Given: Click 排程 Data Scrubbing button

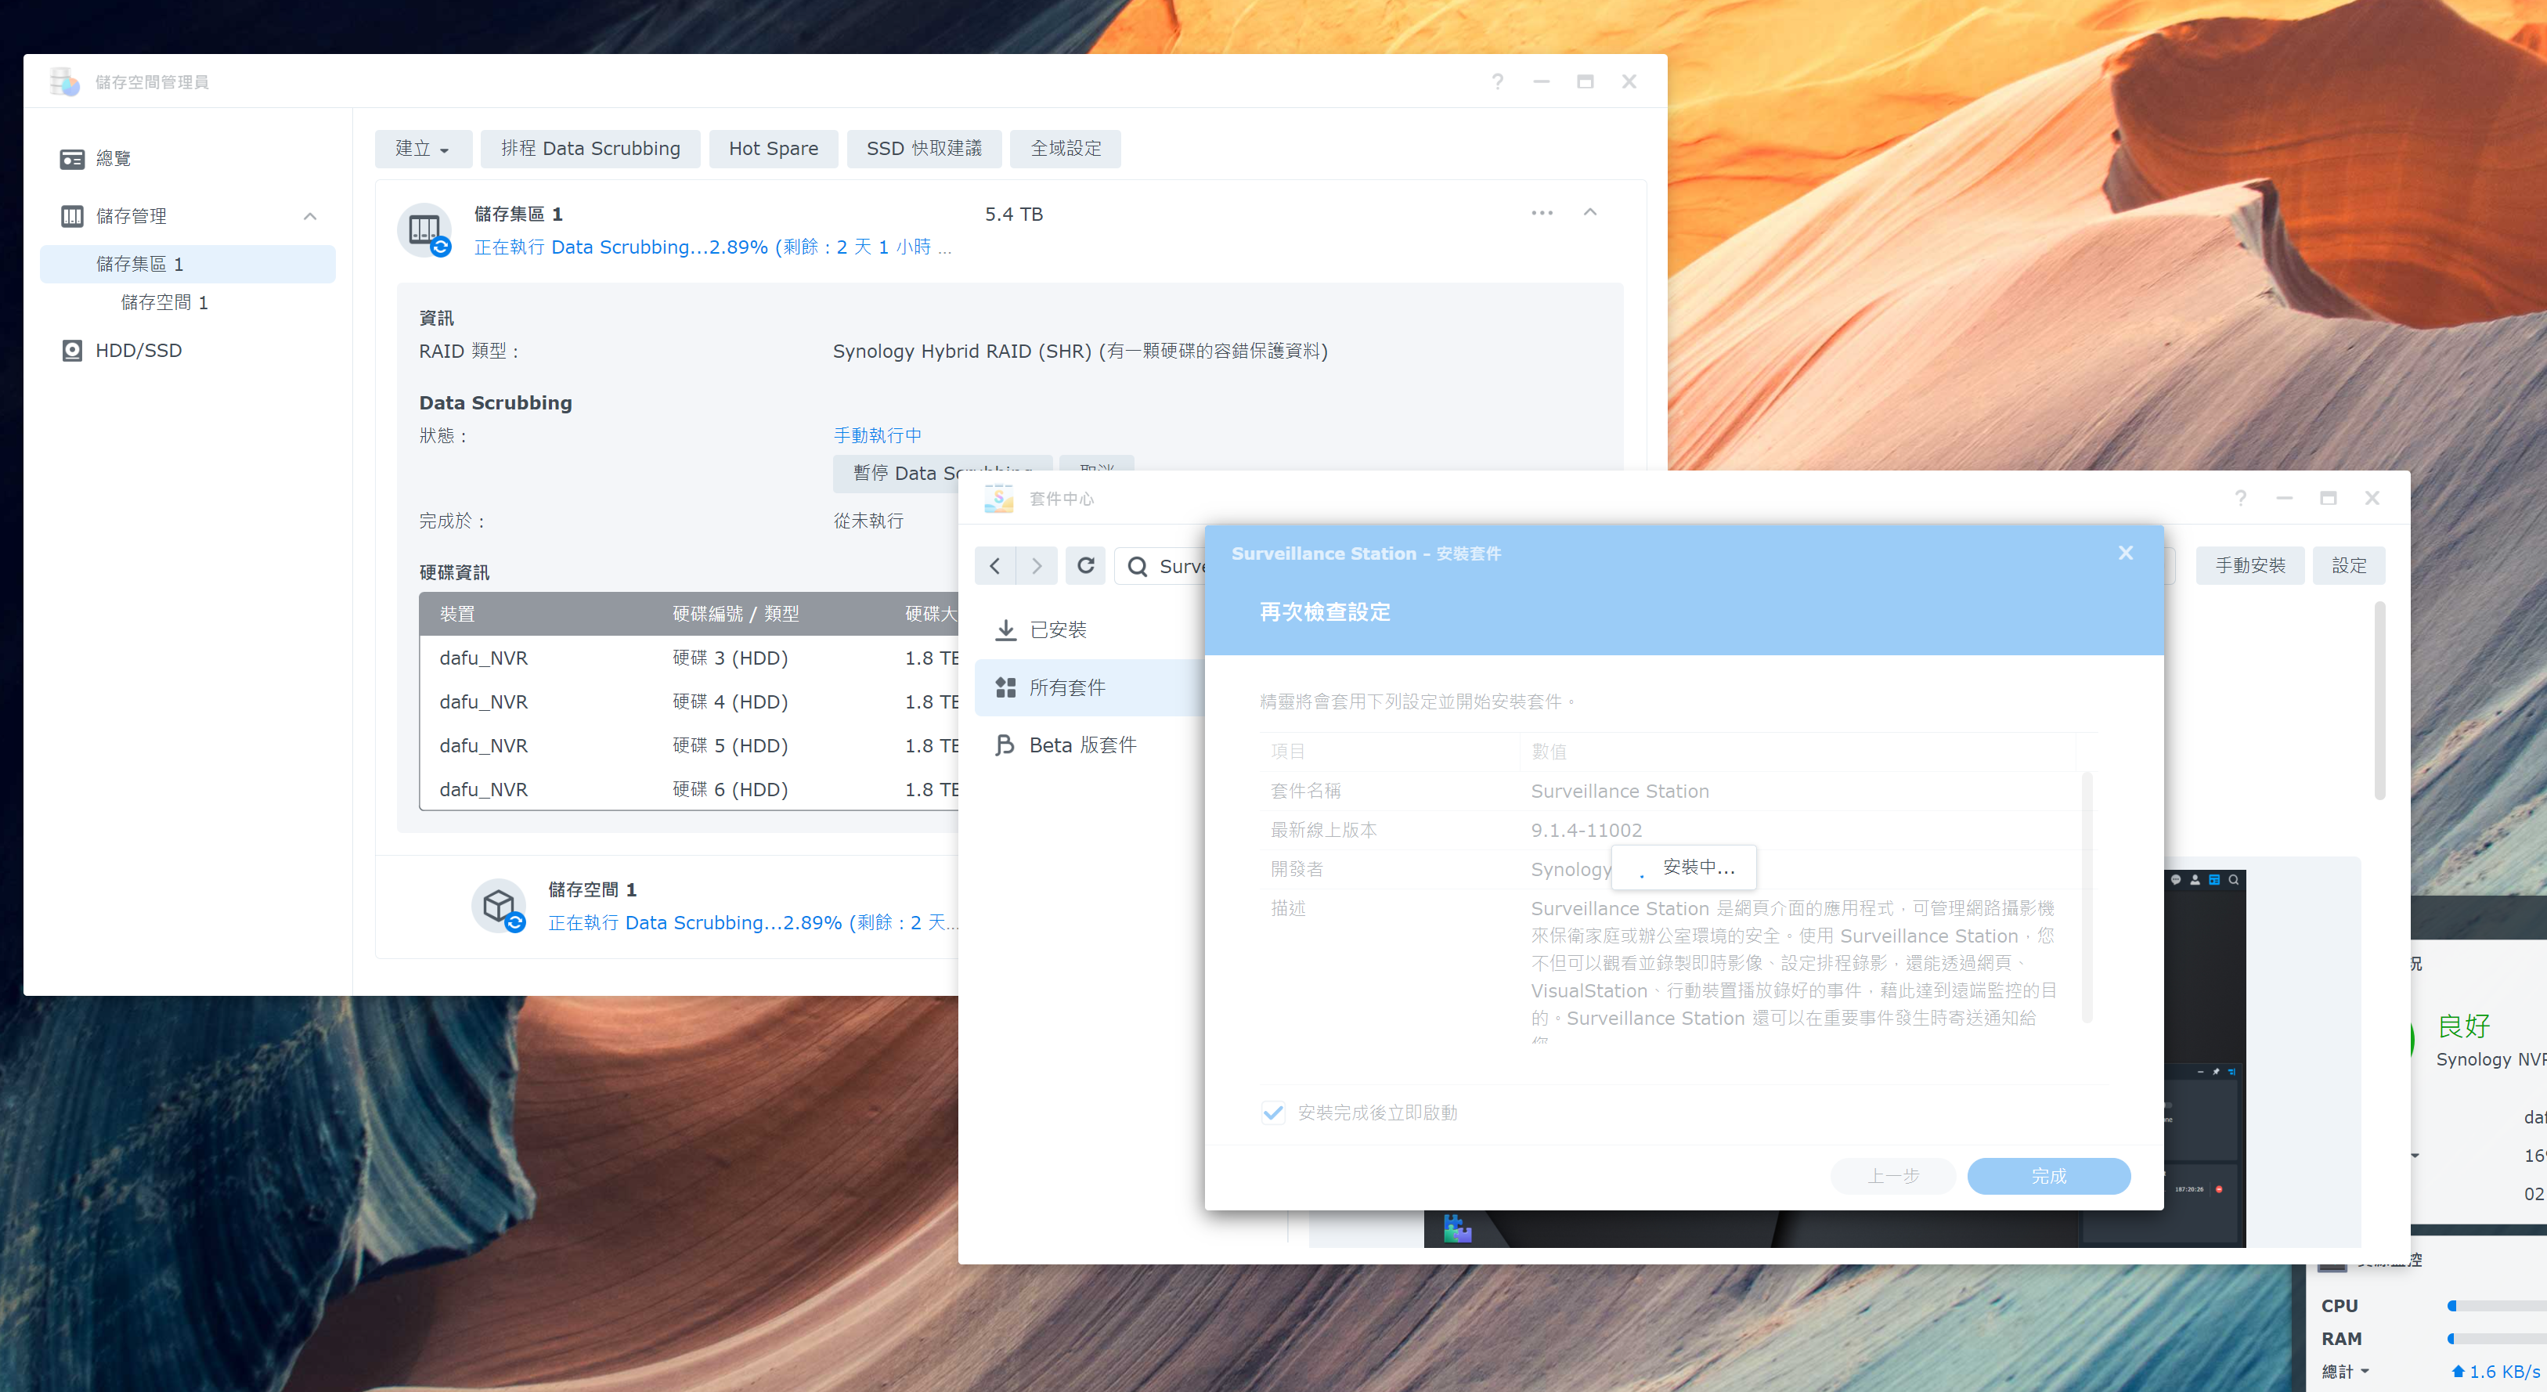Looking at the screenshot, I should pyautogui.click(x=590, y=148).
